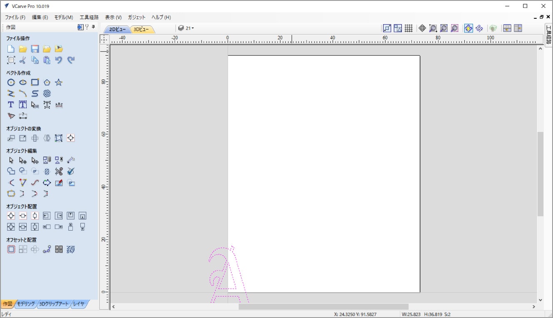The image size is (553, 318).
Task: Switch to the 3Dビュー tab
Action: coord(142,29)
